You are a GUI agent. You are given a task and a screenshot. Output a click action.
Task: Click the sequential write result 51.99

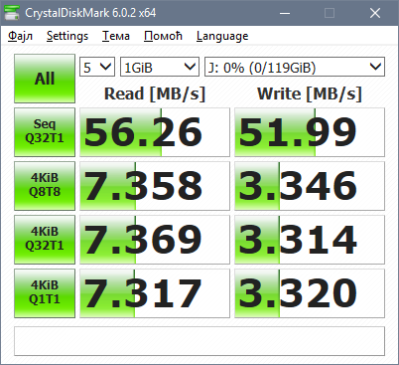[310, 132]
